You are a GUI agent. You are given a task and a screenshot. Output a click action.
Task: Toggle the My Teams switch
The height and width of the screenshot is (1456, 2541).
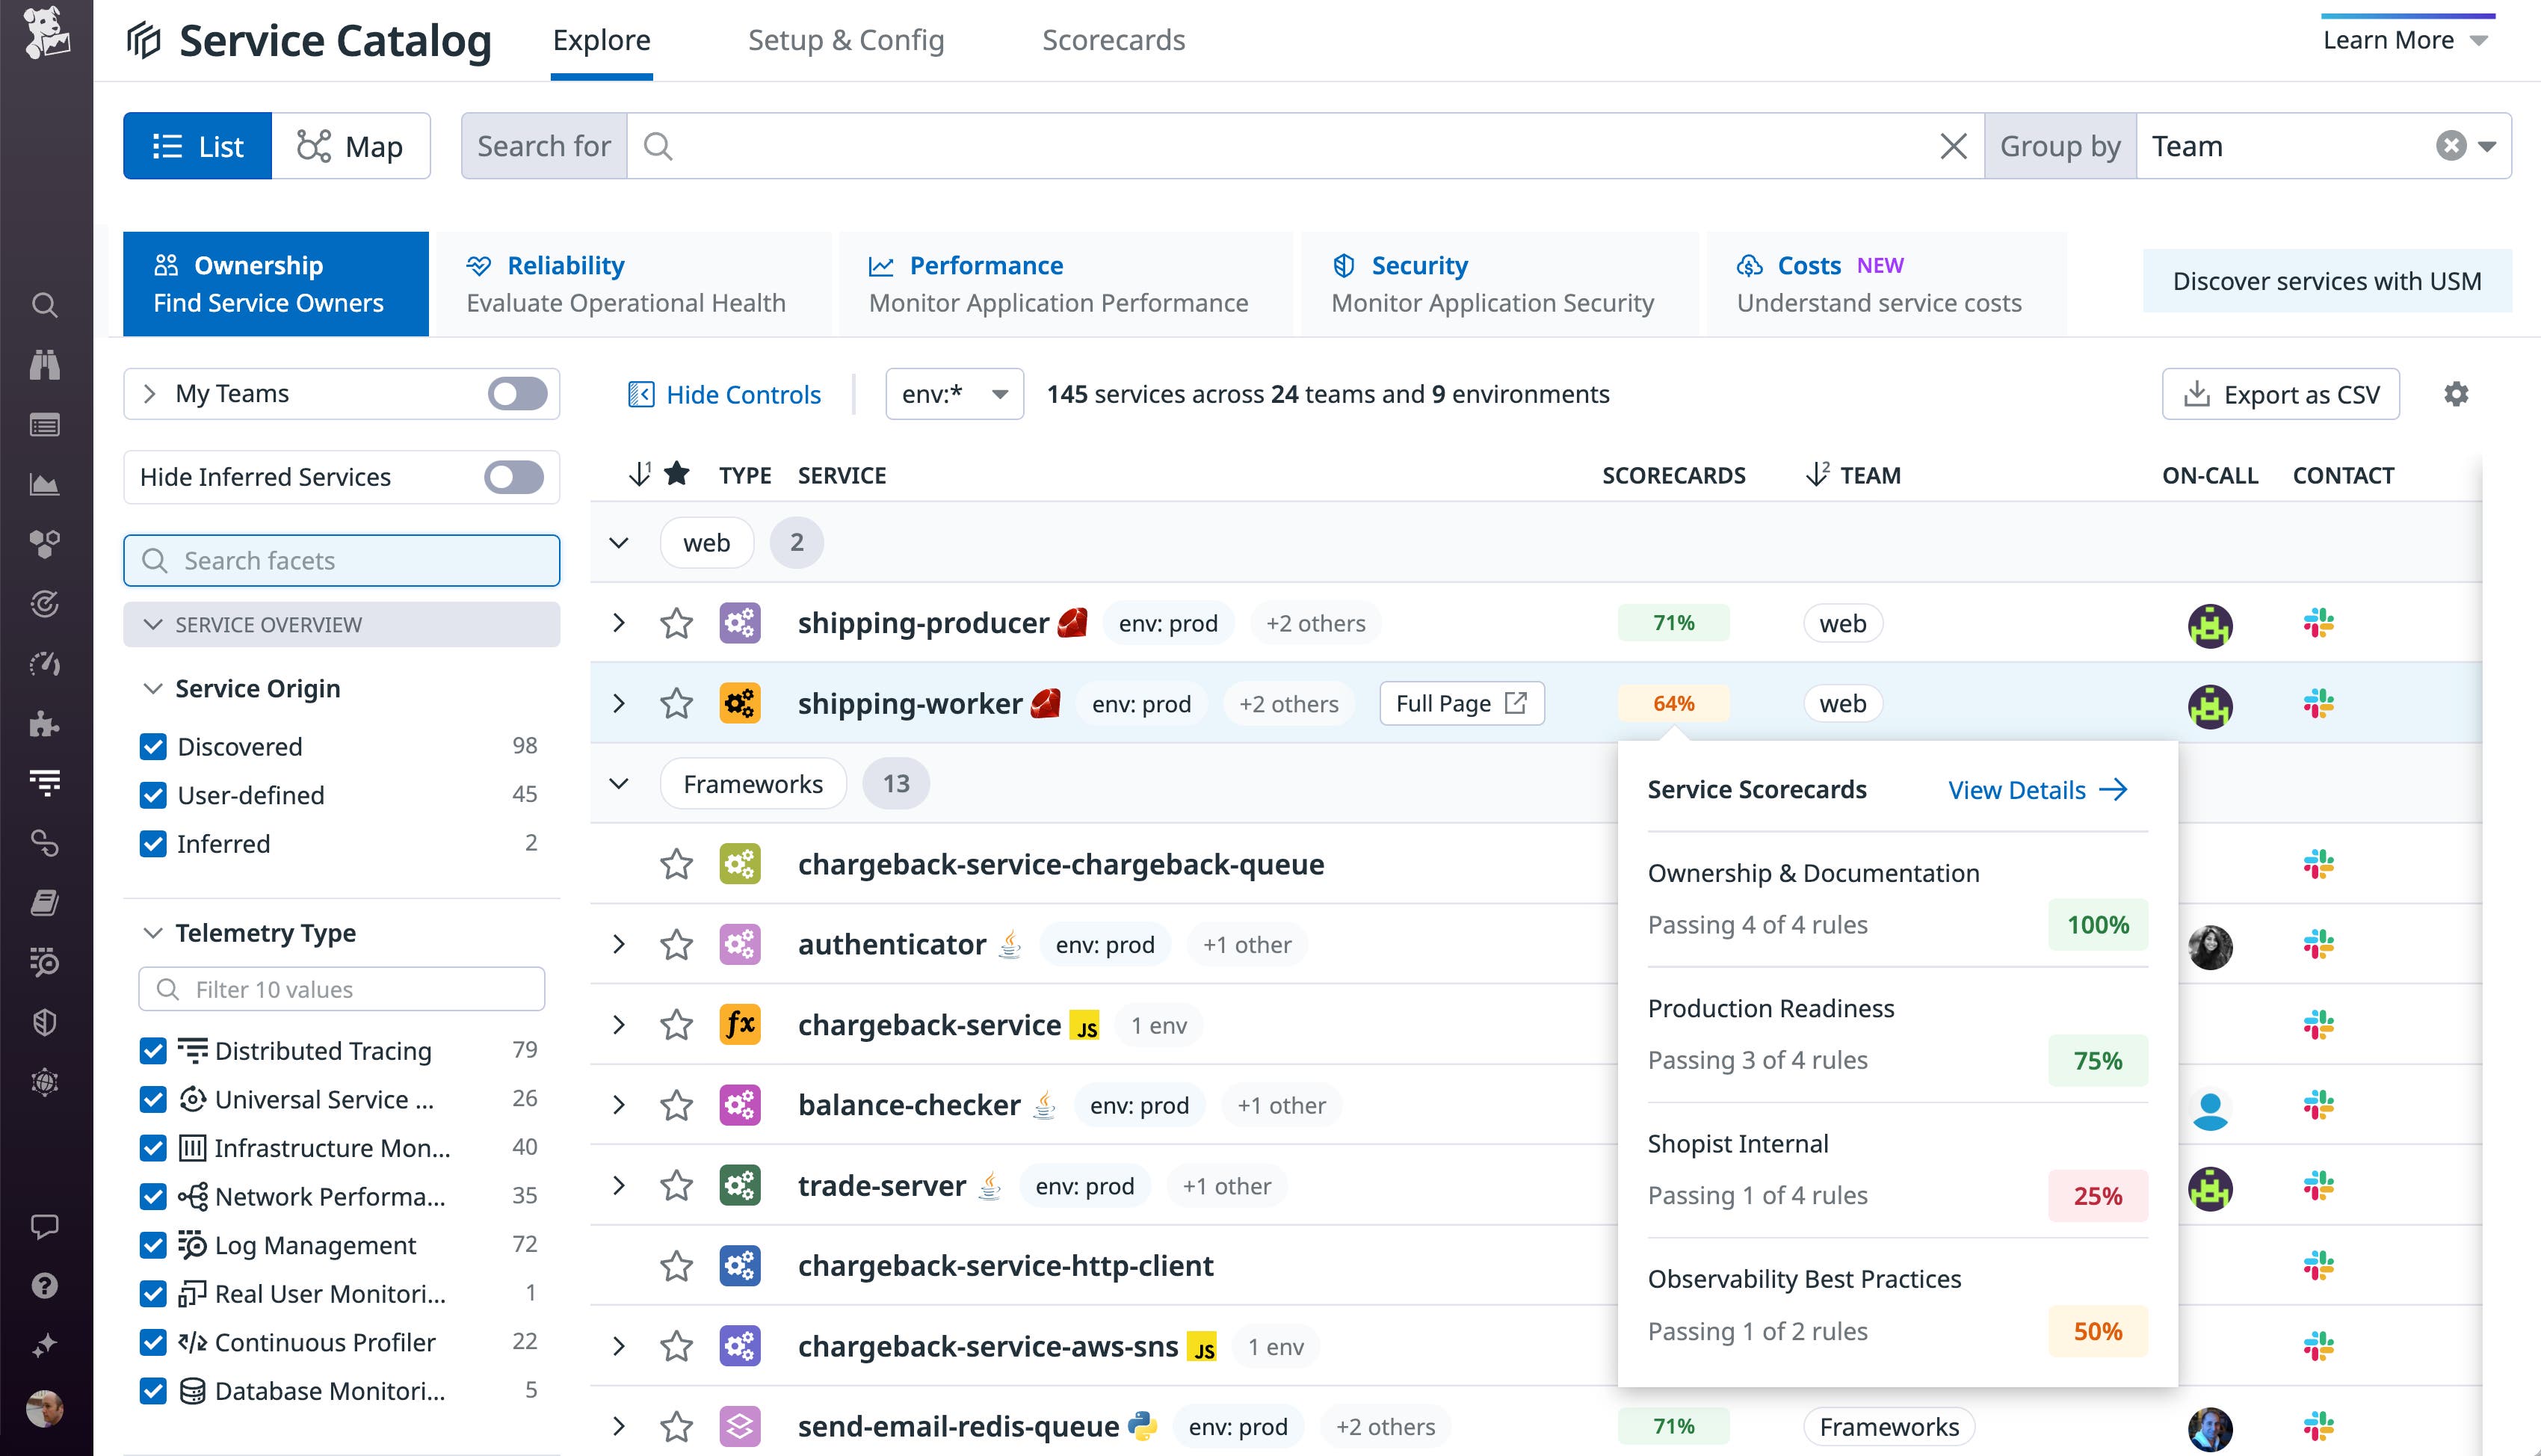tap(517, 394)
